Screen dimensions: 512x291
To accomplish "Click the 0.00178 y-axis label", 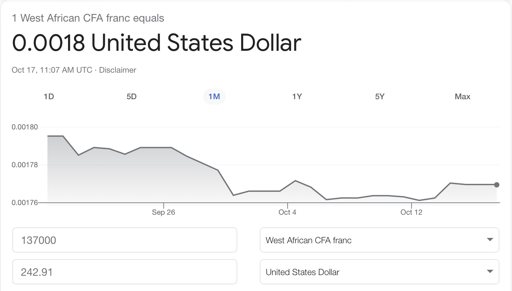I will [25, 165].
